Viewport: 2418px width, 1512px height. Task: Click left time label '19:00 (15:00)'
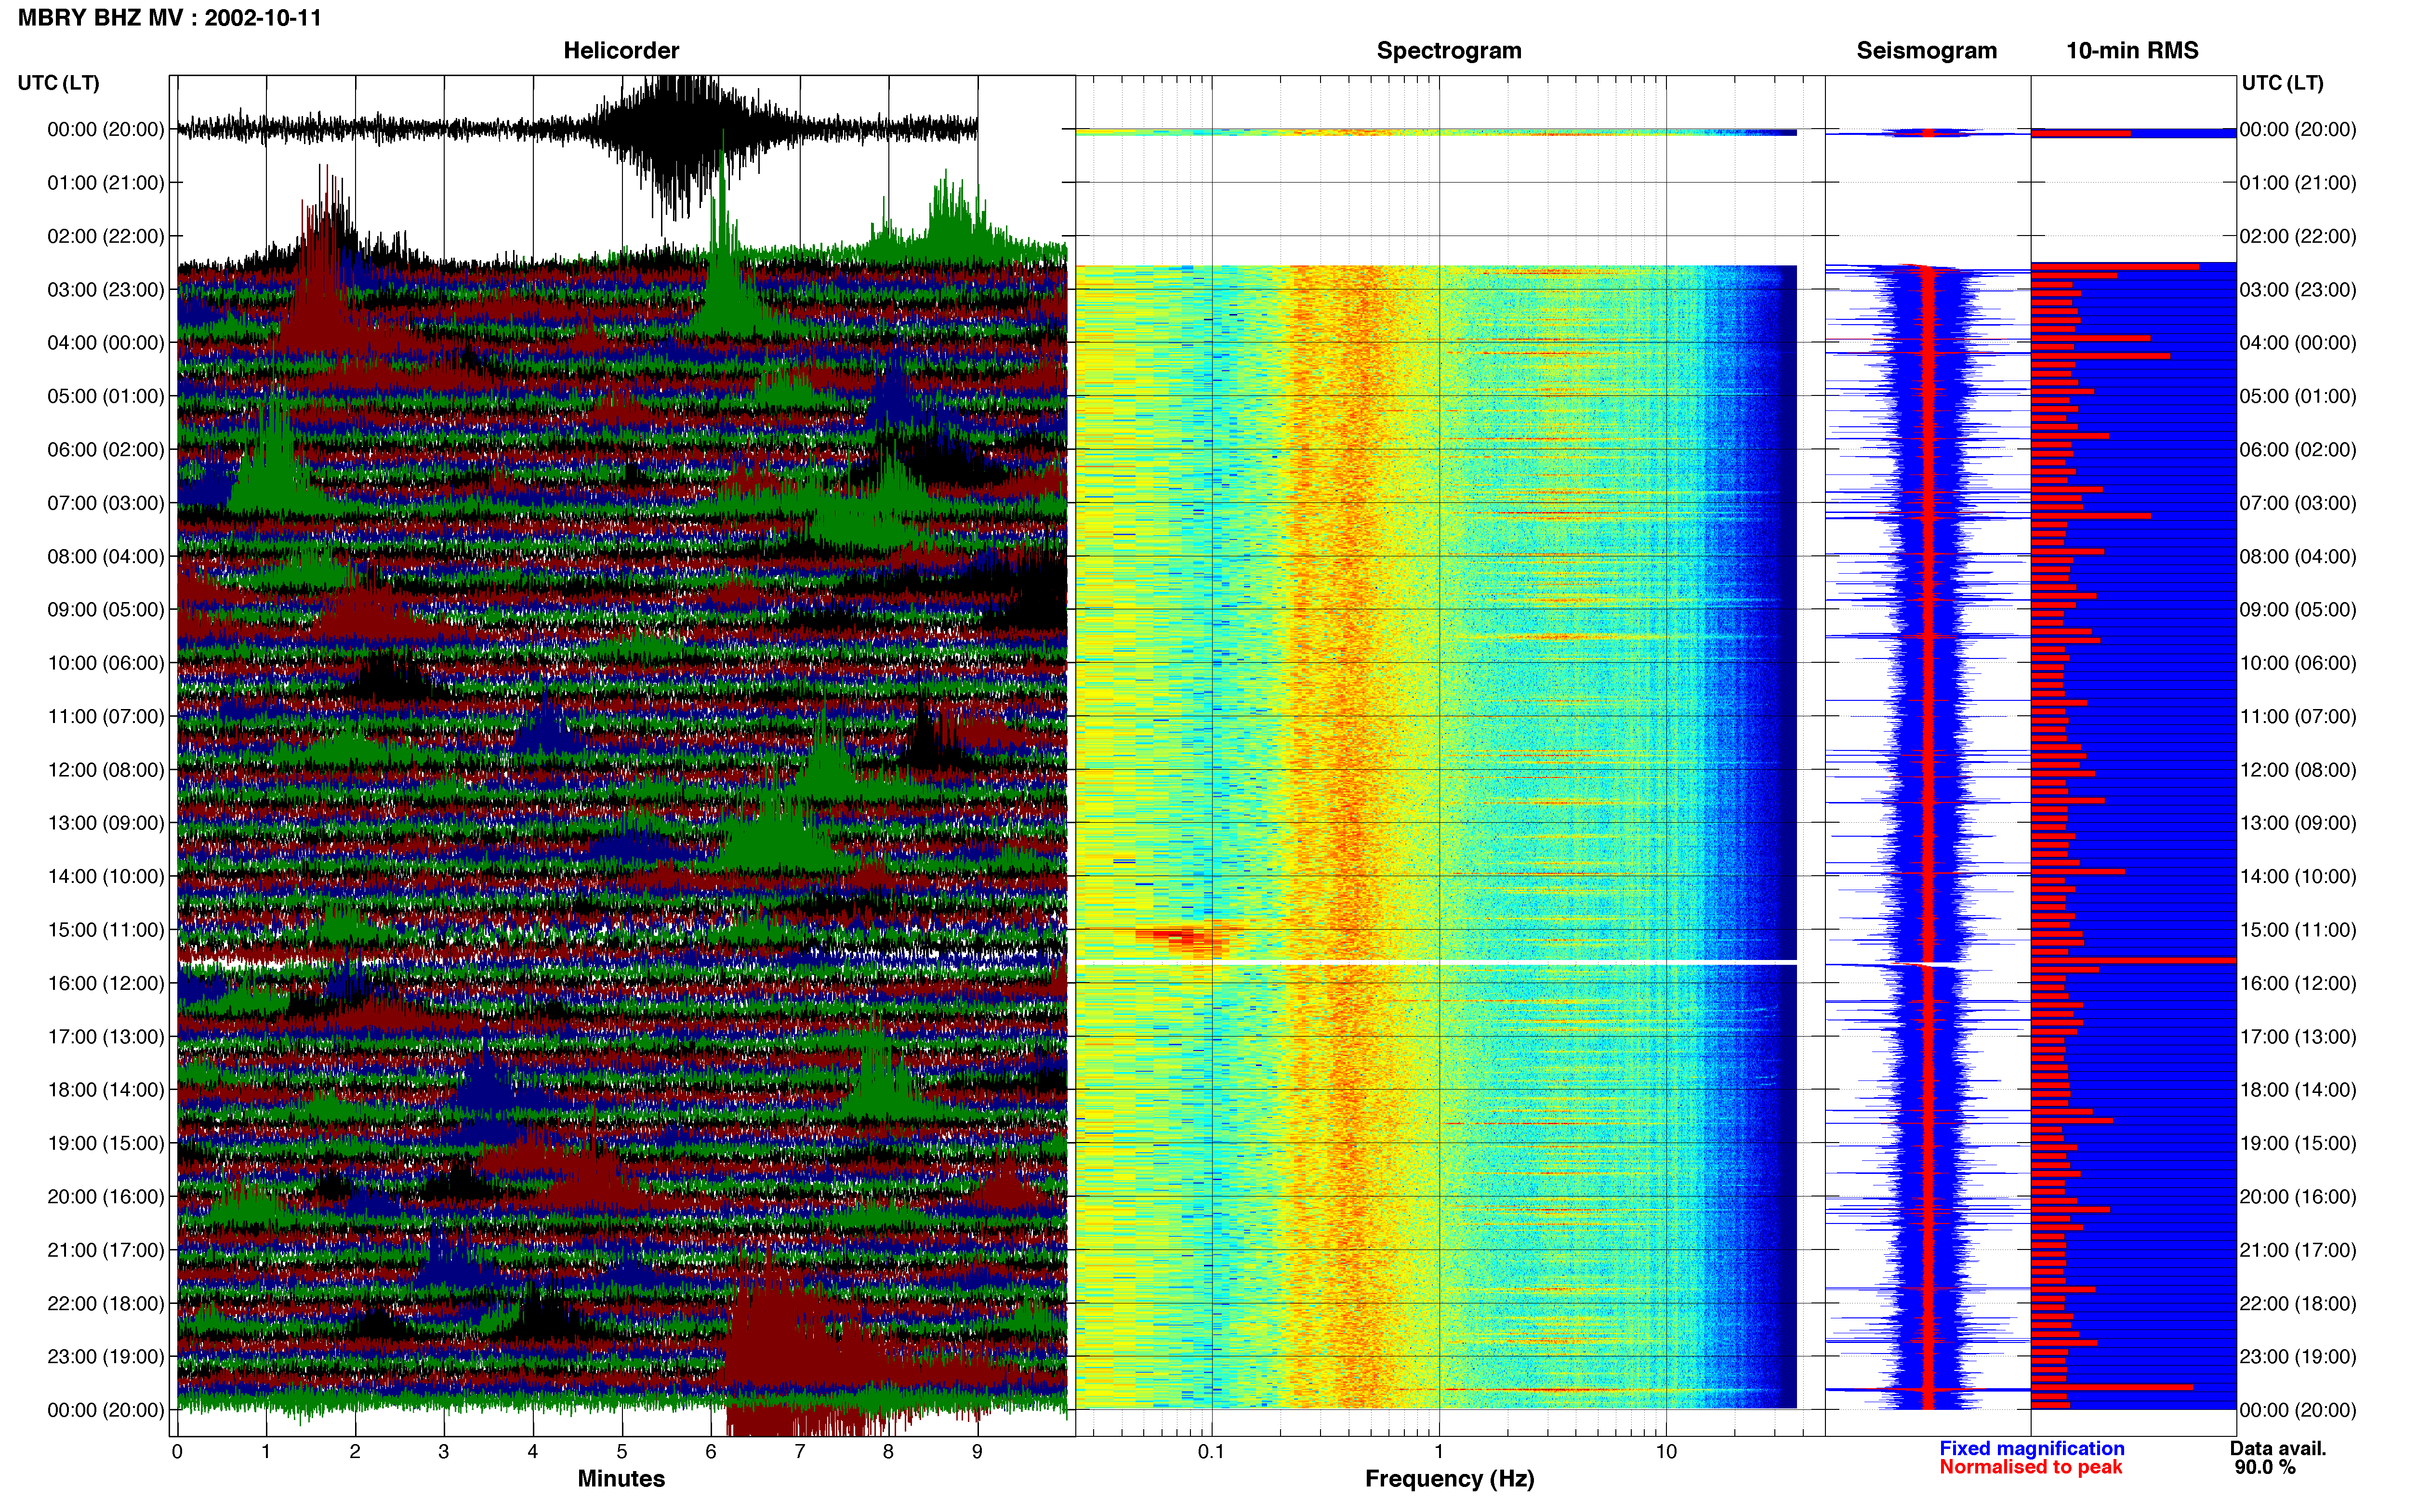click(106, 1143)
